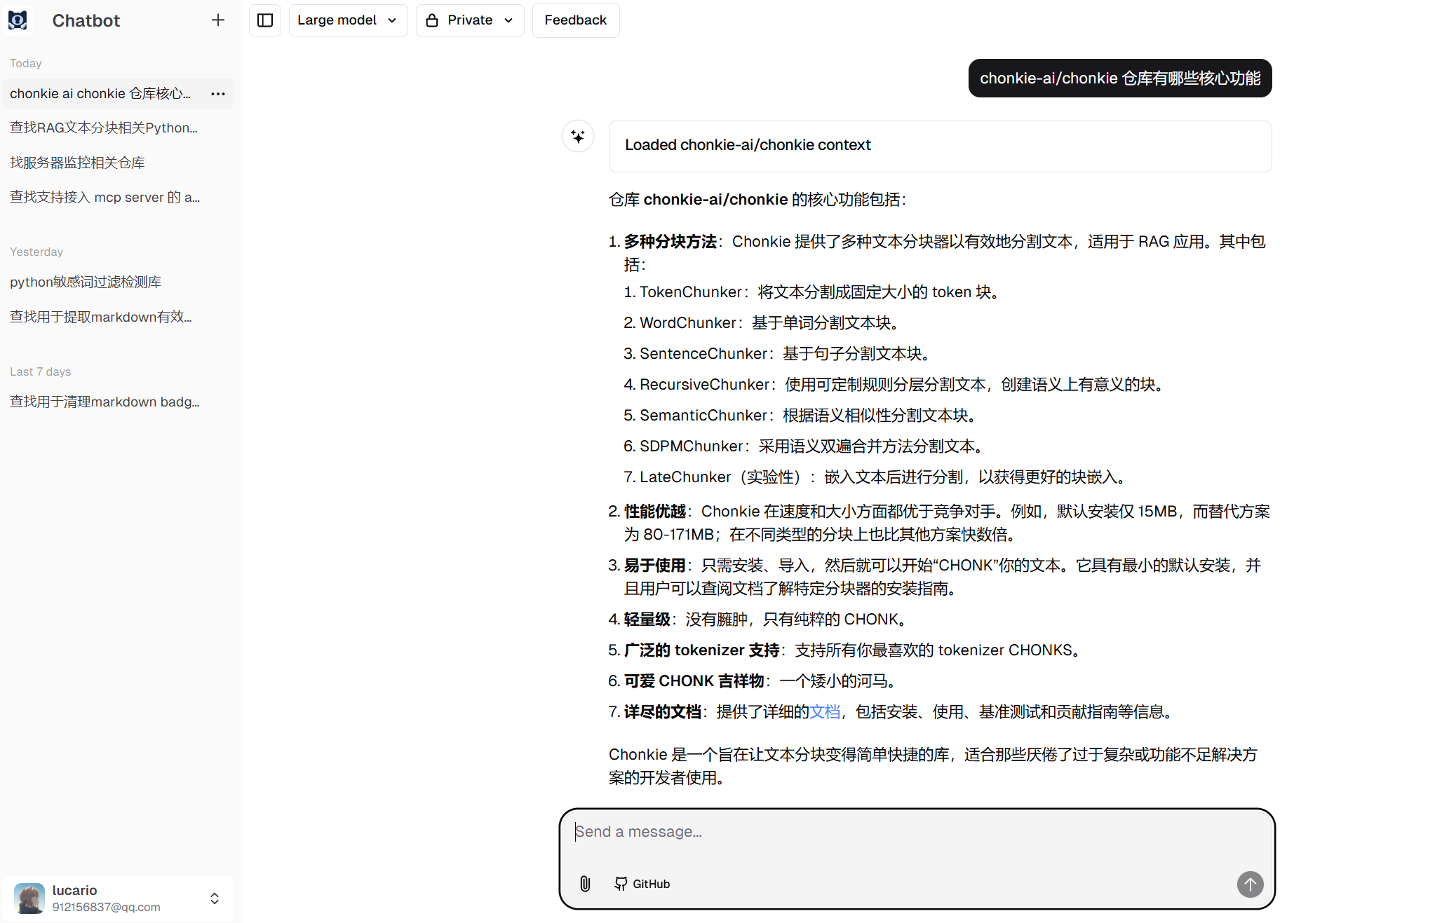Click the GitHub button in message box
Viewport: 1449px width, 923px height.
[x=642, y=884]
